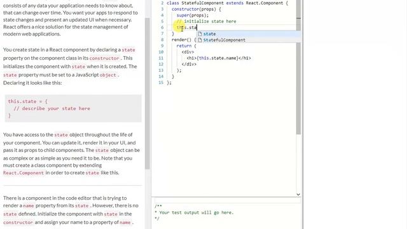Select 'state' autocomplete suggestion
407x229 pixels.
click(249, 34)
